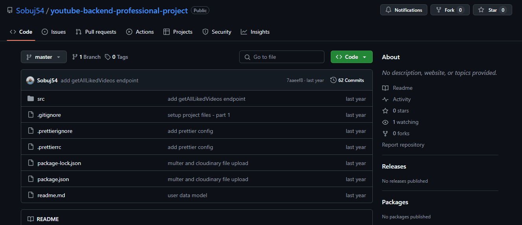Click the repository book icon beside Sobuj54
The height and width of the screenshot is (225, 522).
[x=10, y=11]
